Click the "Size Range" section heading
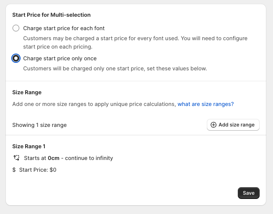 [x=27, y=92]
